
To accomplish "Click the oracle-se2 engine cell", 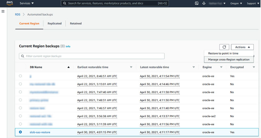I will 209,116.
